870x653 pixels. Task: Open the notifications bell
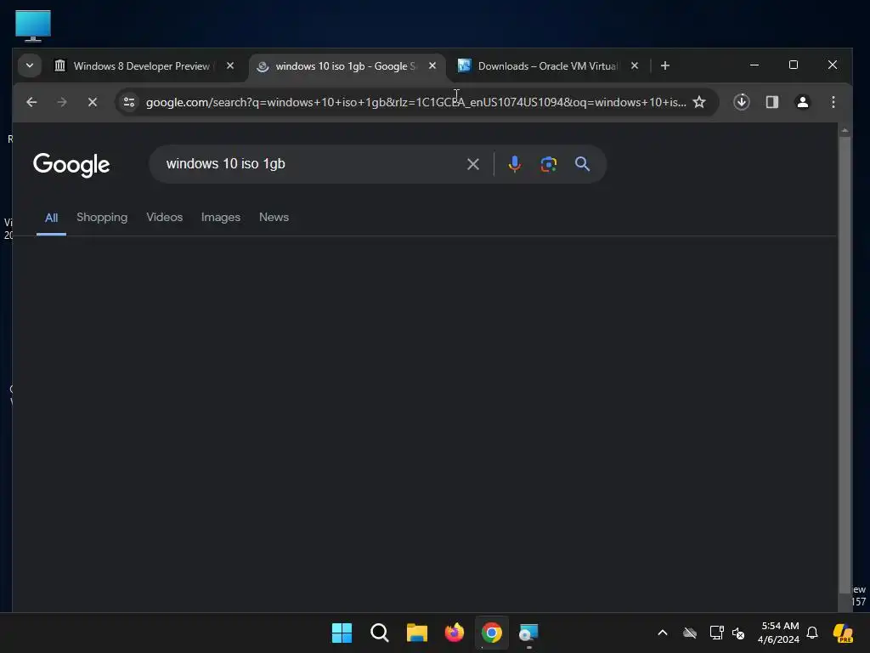pyautogui.click(x=812, y=633)
